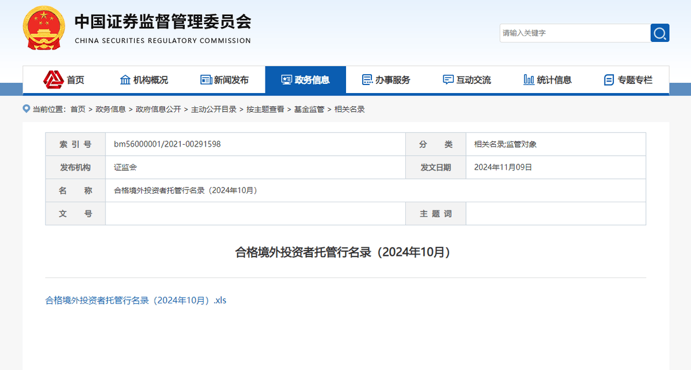Click the form icon beside 办事服务
The width and height of the screenshot is (691, 370).
[x=367, y=80]
